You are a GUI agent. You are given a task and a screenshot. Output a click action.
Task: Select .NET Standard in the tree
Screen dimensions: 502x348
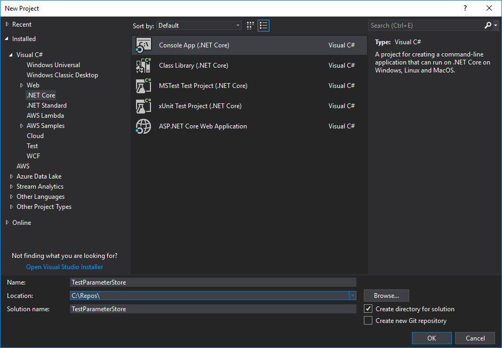point(47,105)
